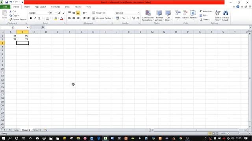Adjust the zoom slider

pyautogui.click(x=239, y=134)
